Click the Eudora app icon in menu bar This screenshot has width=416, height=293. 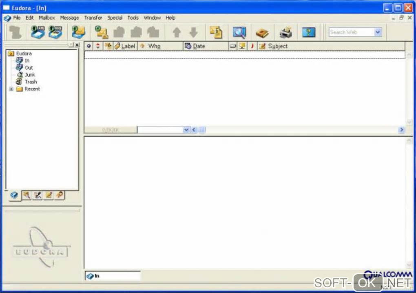[7, 18]
